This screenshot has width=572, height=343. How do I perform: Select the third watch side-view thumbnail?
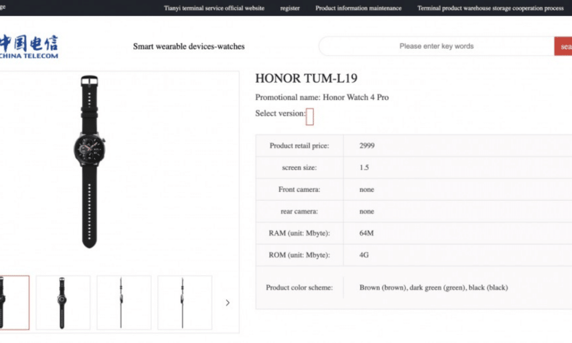click(124, 302)
